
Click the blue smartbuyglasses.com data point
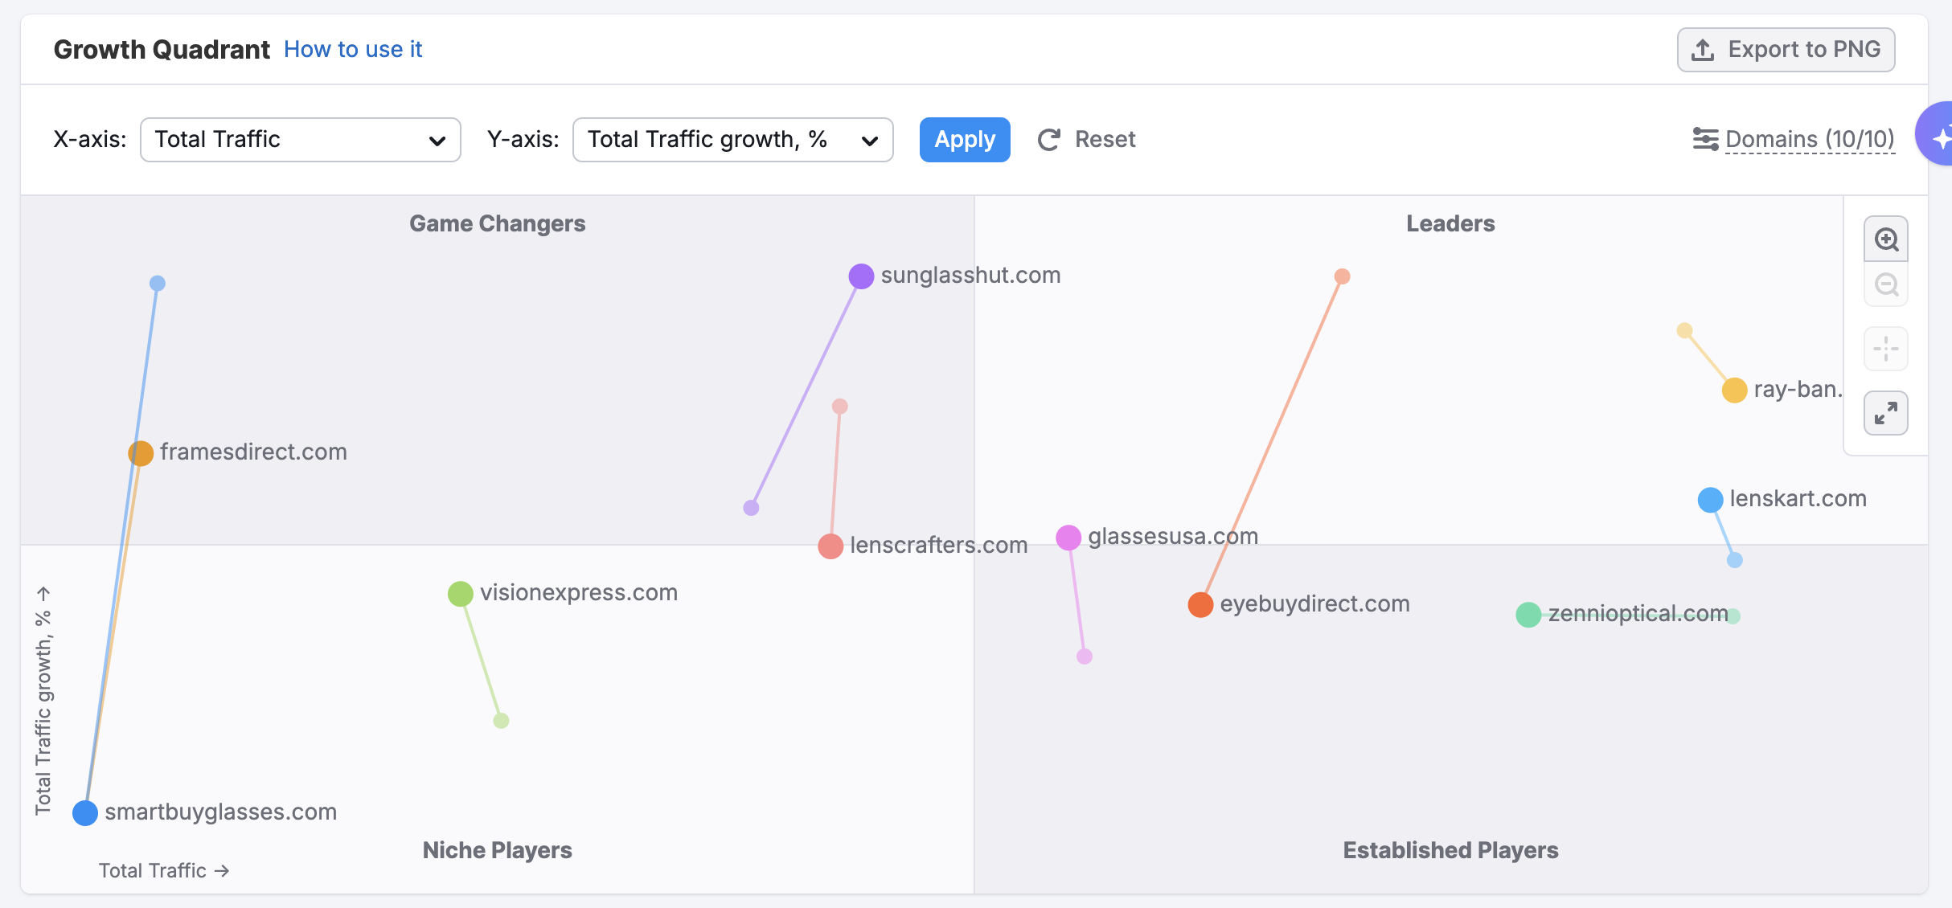(x=85, y=812)
